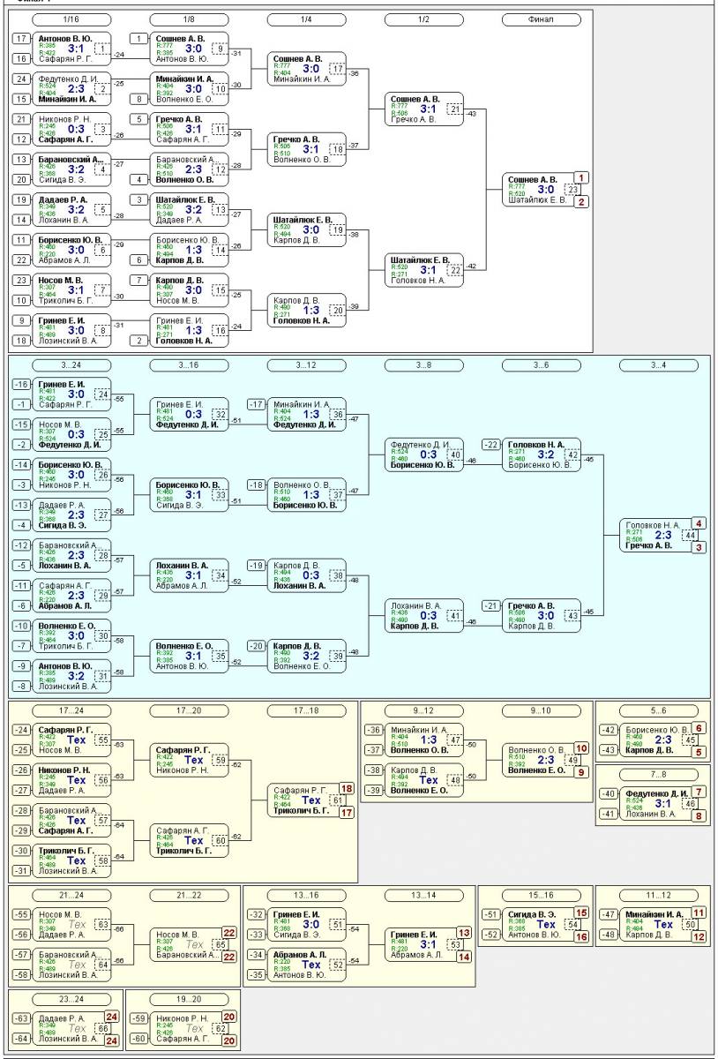Click the "1/4" round header

pos(306,19)
